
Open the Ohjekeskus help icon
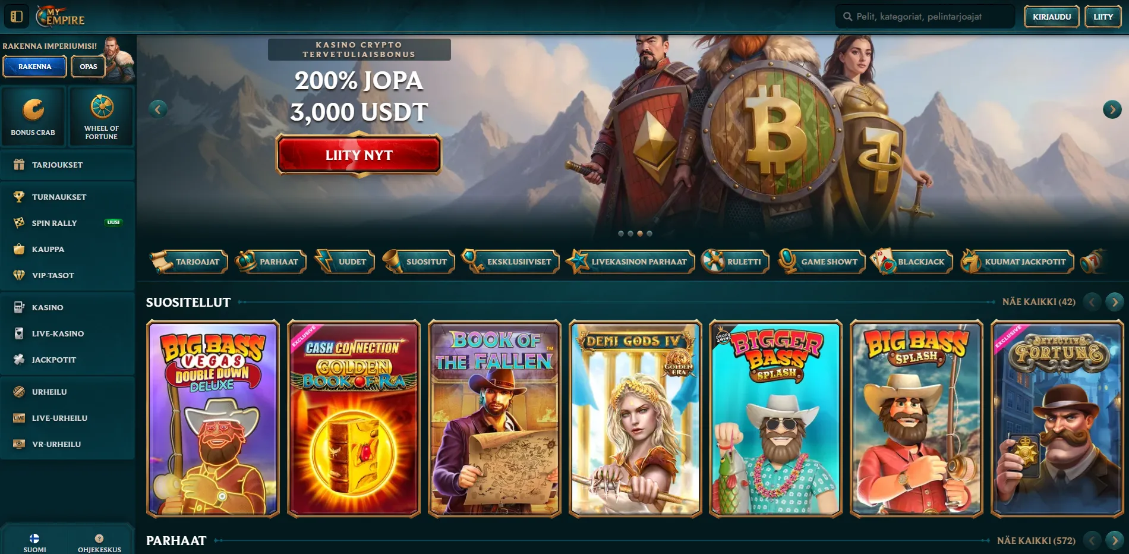click(99, 539)
